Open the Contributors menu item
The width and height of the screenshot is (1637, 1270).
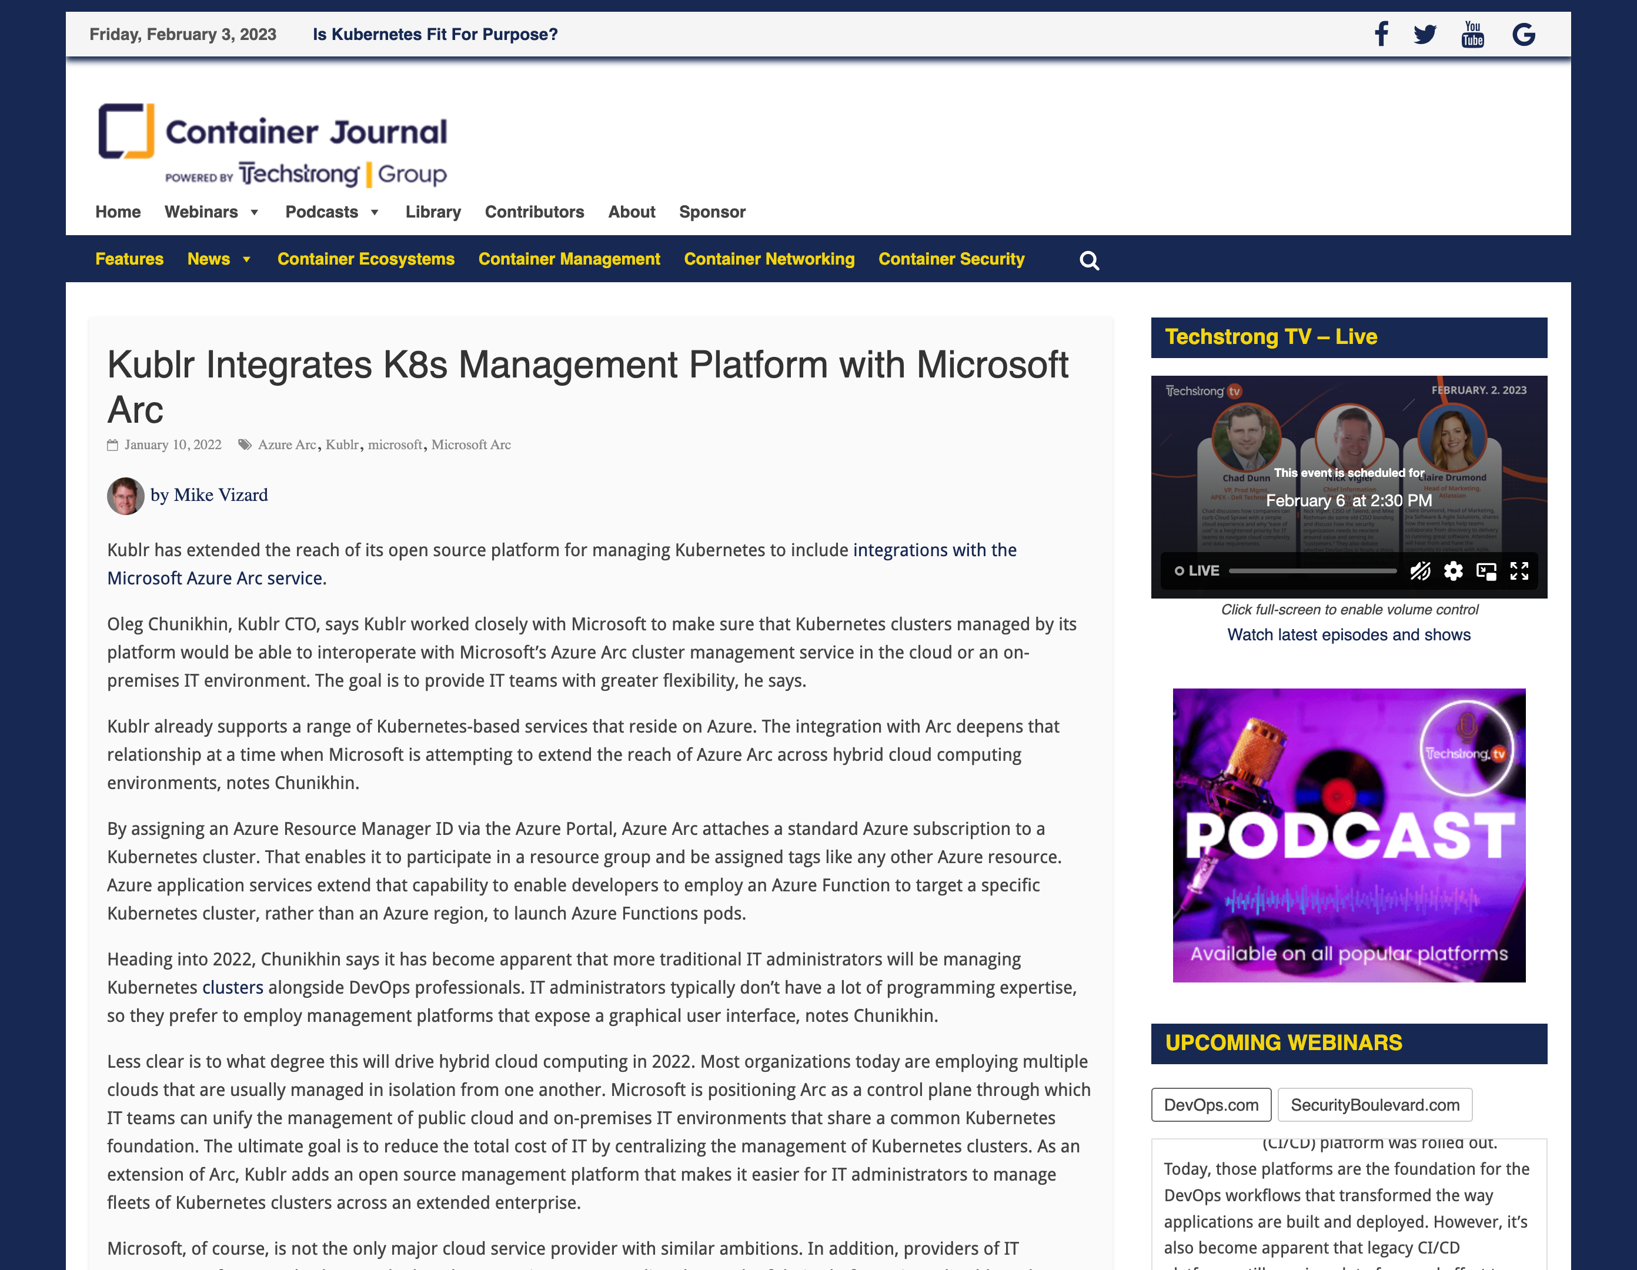[534, 212]
